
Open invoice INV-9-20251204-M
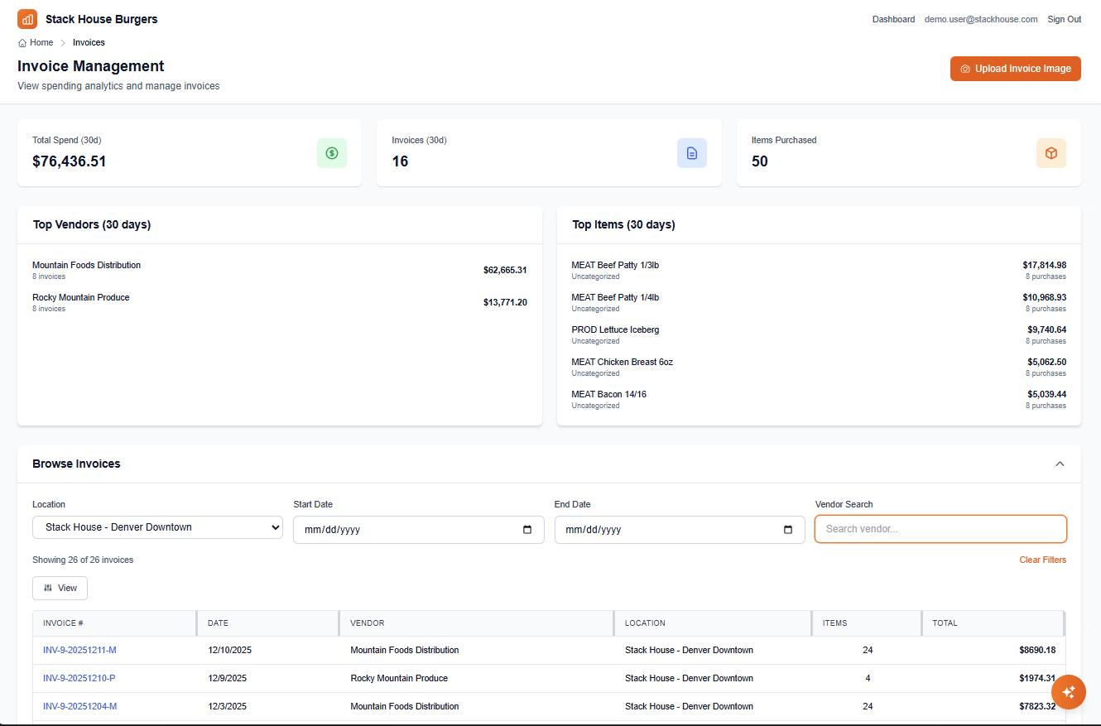pyautogui.click(x=79, y=707)
